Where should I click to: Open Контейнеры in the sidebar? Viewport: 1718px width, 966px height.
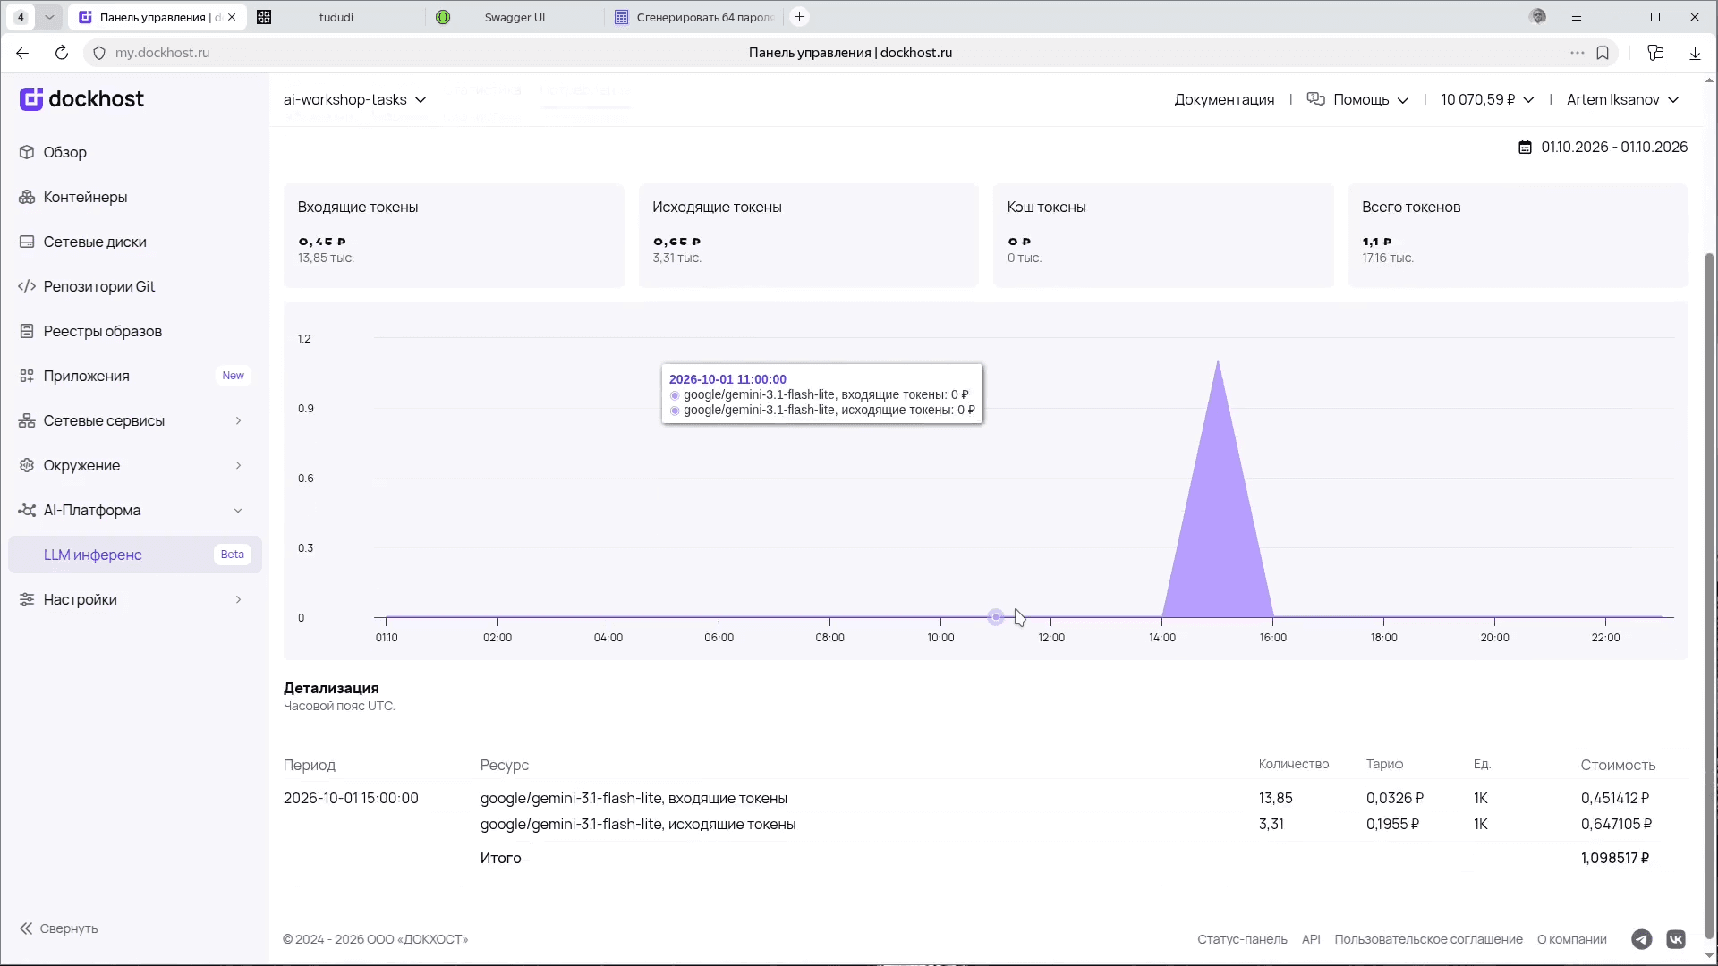click(85, 197)
